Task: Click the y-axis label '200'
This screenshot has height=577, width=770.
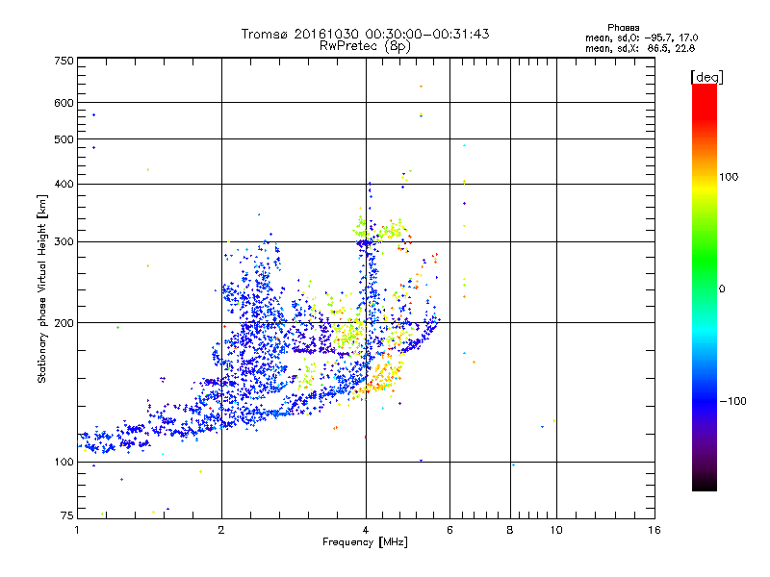Action: pos(64,323)
